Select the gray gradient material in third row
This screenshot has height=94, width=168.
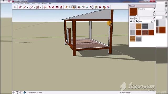coord(139,38)
